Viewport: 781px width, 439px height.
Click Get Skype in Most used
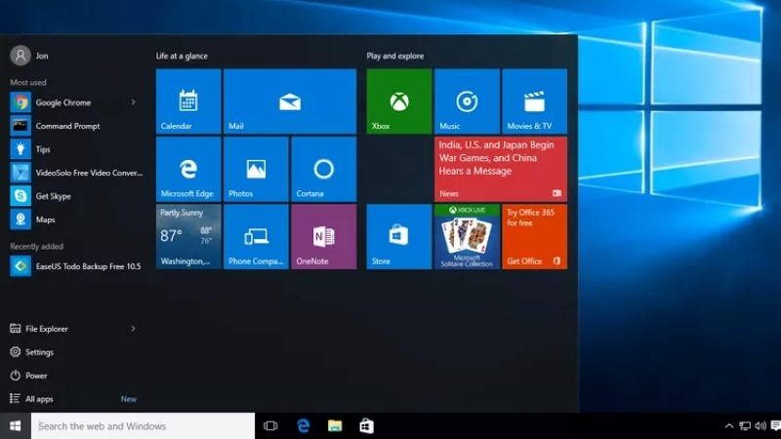[75, 196]
